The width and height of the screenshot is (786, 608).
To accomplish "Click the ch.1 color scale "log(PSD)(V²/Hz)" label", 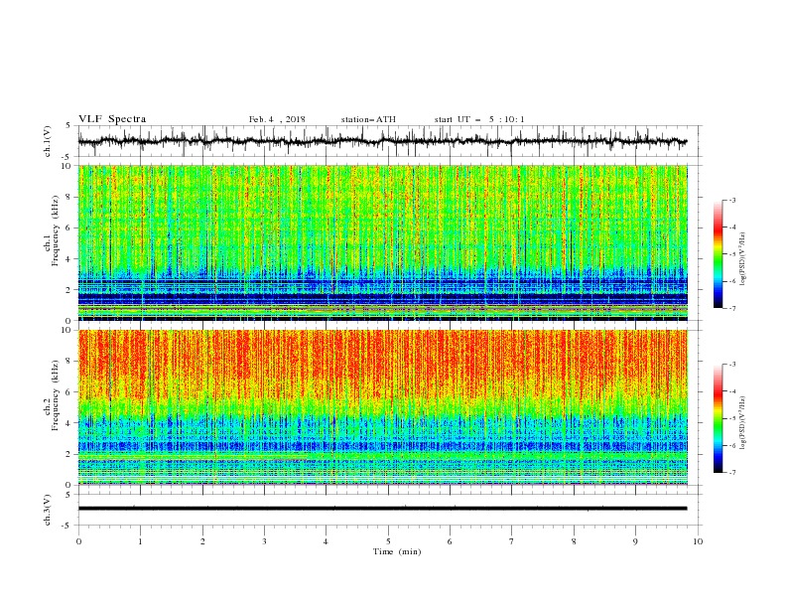I will [x=743, y=259].
